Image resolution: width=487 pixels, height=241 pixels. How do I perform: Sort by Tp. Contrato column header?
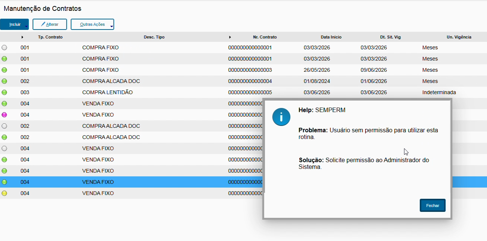coord(50,37)
